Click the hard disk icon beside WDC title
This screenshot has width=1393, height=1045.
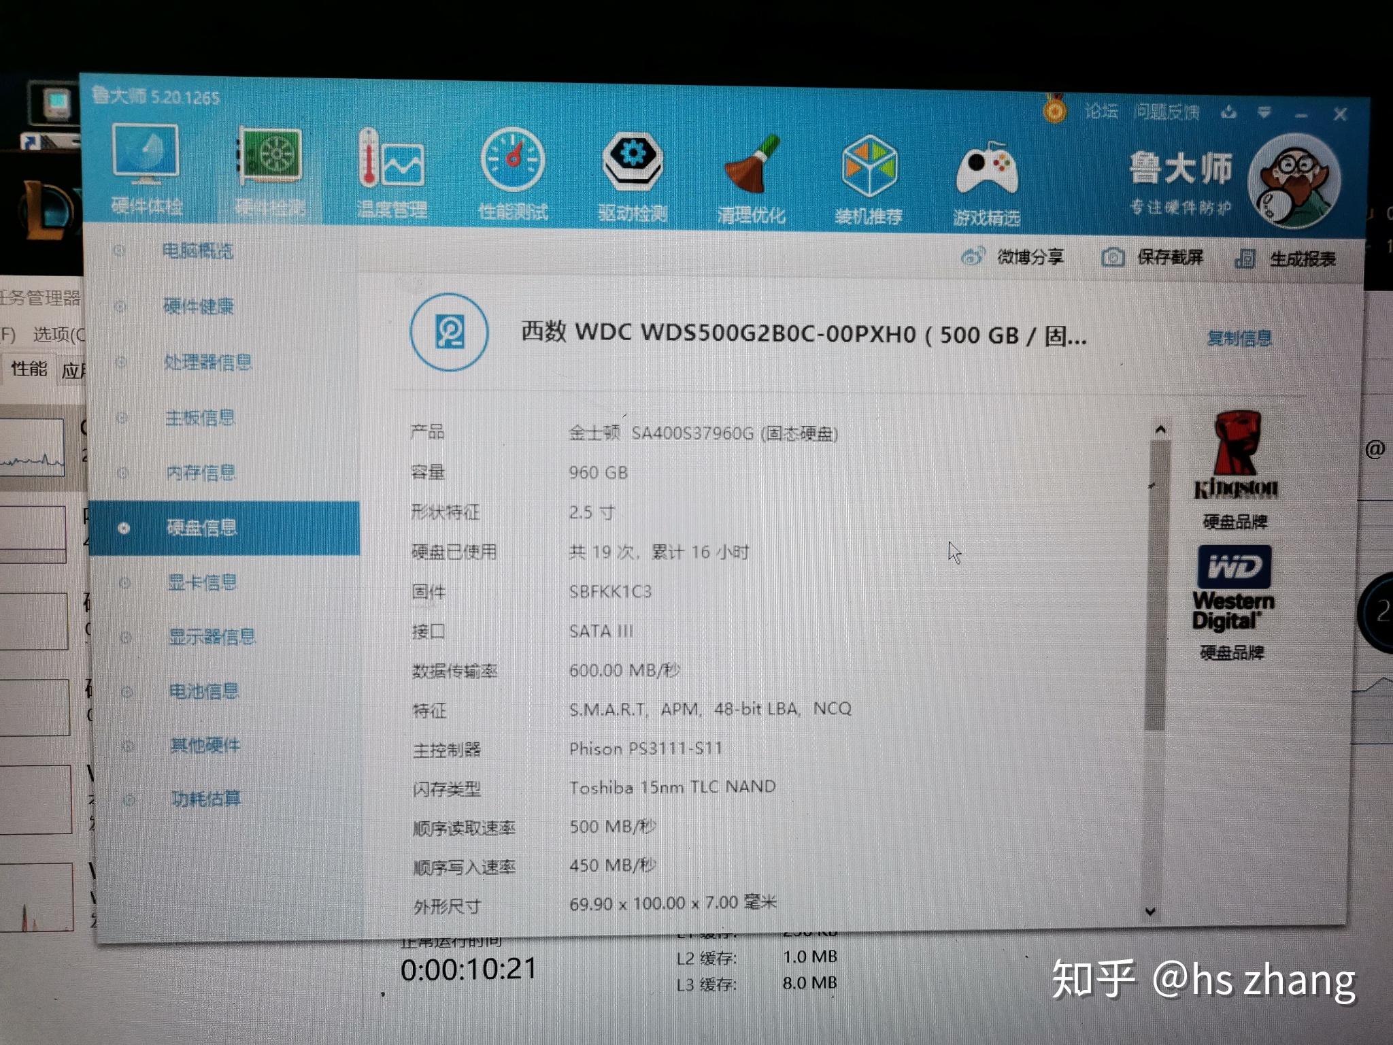click(449, 332)
